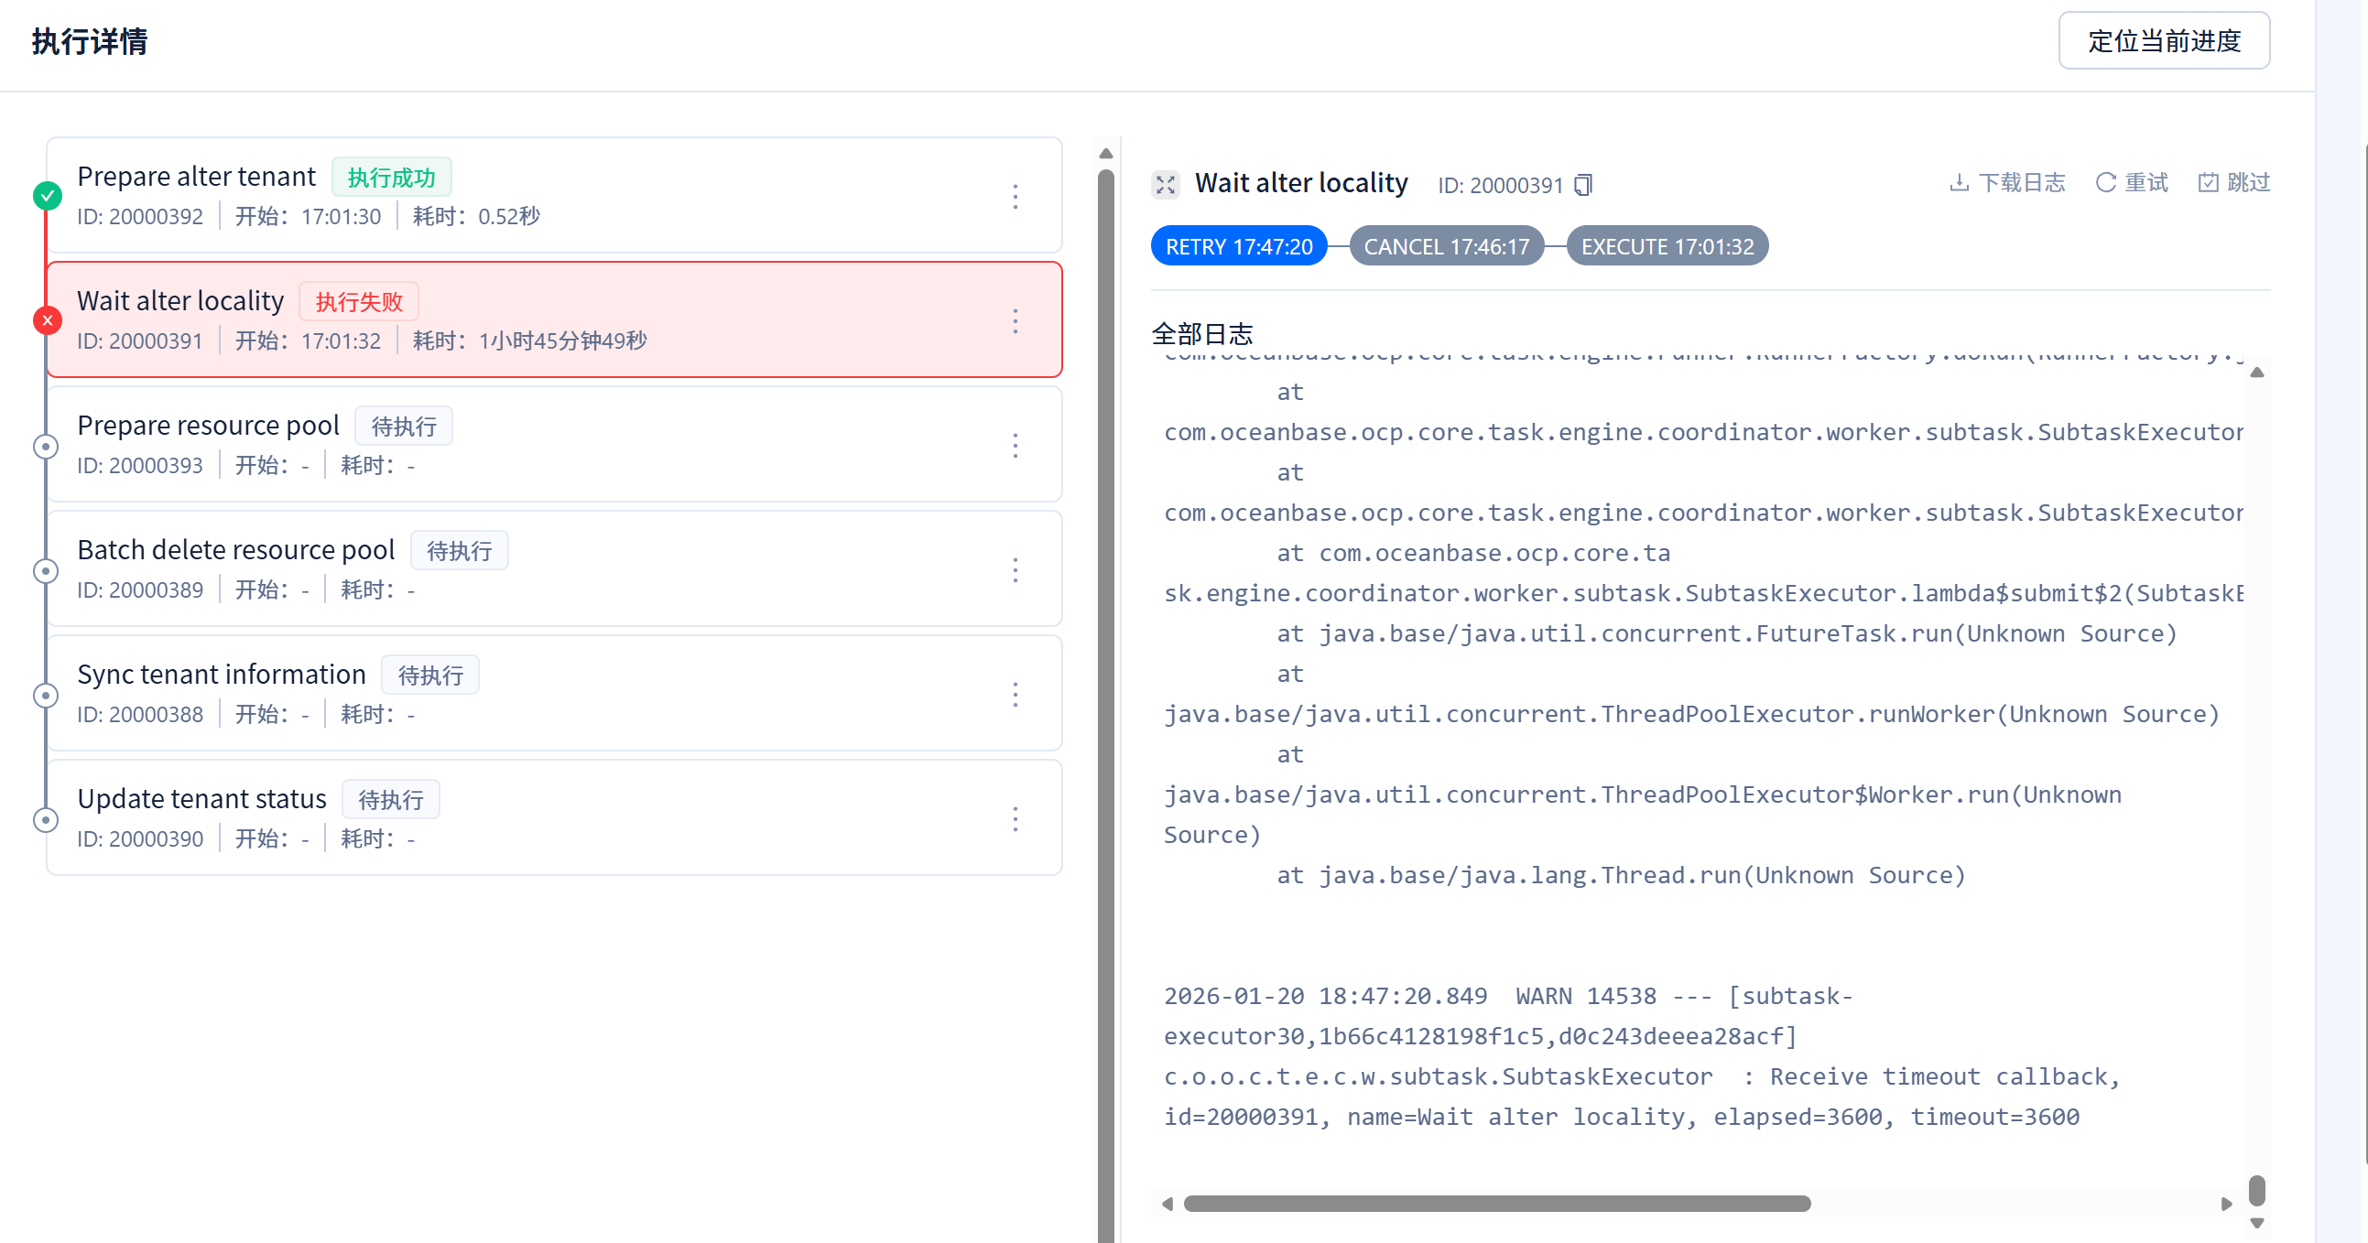Open more-options menu for Wait alter locality
2368x1243 pixels.
pyautogui.click(x=1015, y=320)
